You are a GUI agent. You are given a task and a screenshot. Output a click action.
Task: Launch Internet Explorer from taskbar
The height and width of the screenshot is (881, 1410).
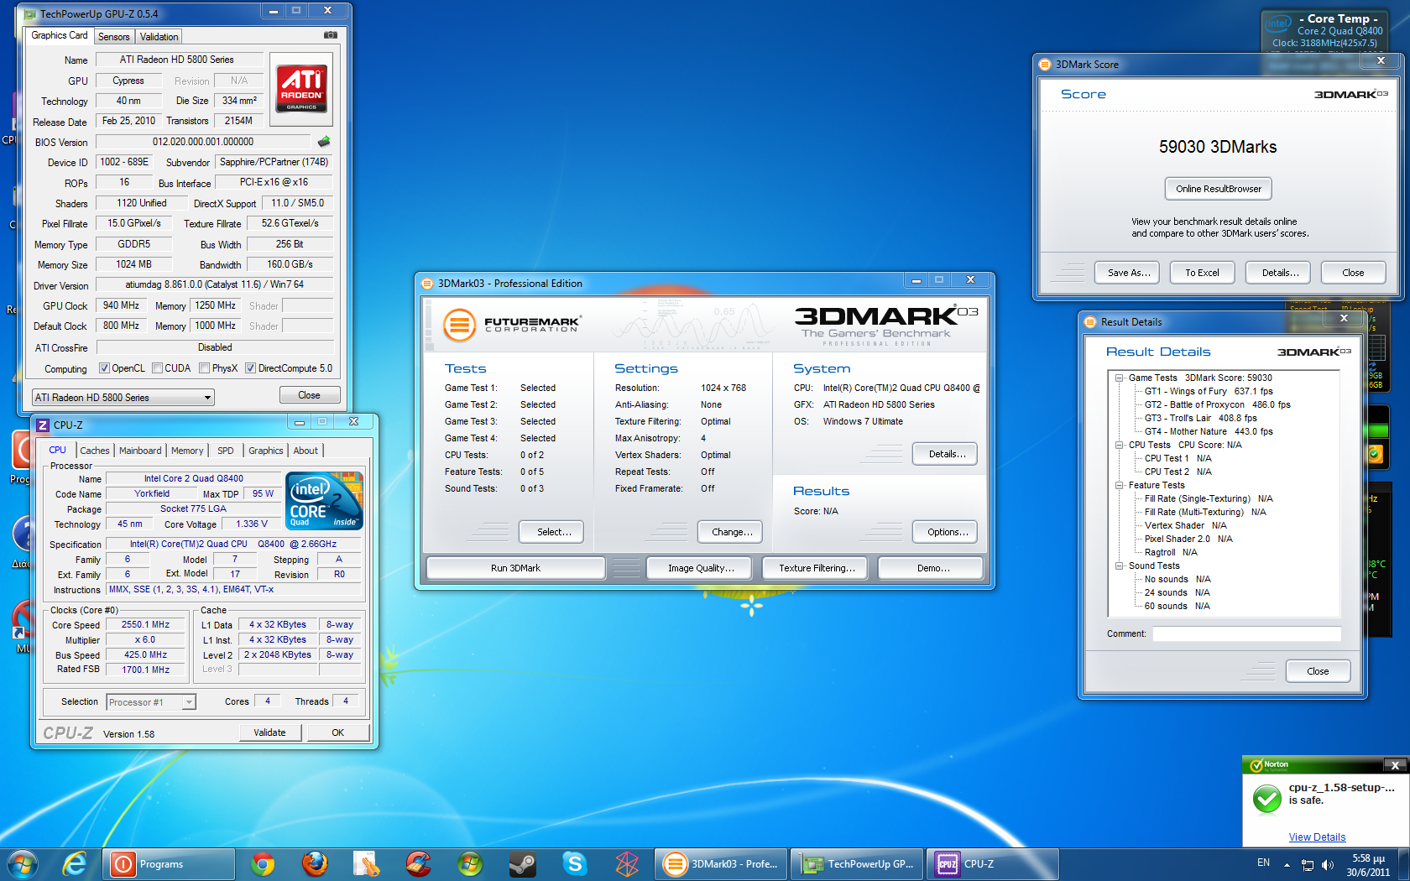[x=75, y=863]
